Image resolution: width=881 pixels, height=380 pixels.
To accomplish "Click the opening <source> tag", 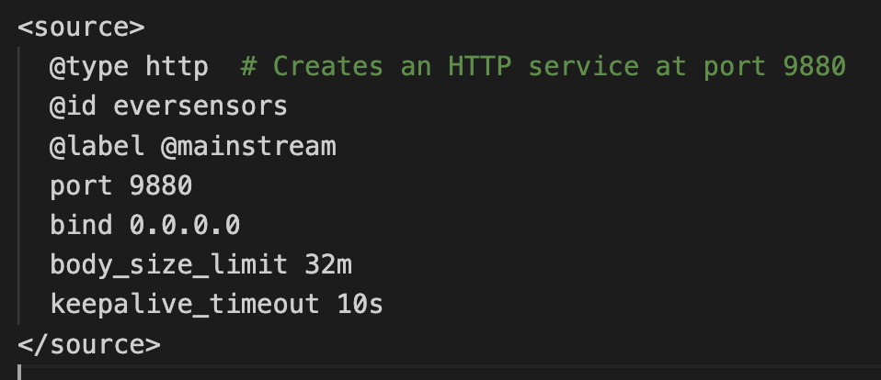I will coord(81,27).
